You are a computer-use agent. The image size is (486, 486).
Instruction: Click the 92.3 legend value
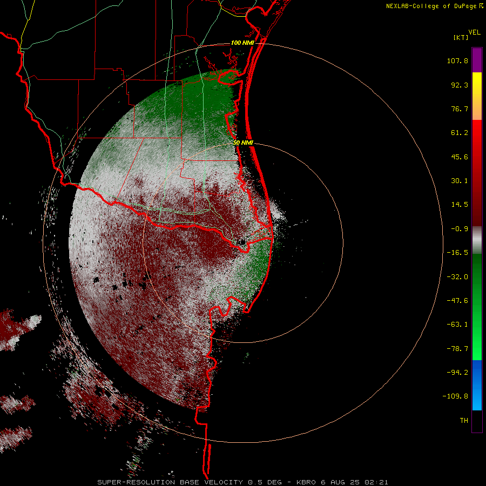click(x=460, y=85)
